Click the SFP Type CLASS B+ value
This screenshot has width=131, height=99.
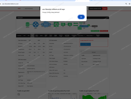click(66, 76)
